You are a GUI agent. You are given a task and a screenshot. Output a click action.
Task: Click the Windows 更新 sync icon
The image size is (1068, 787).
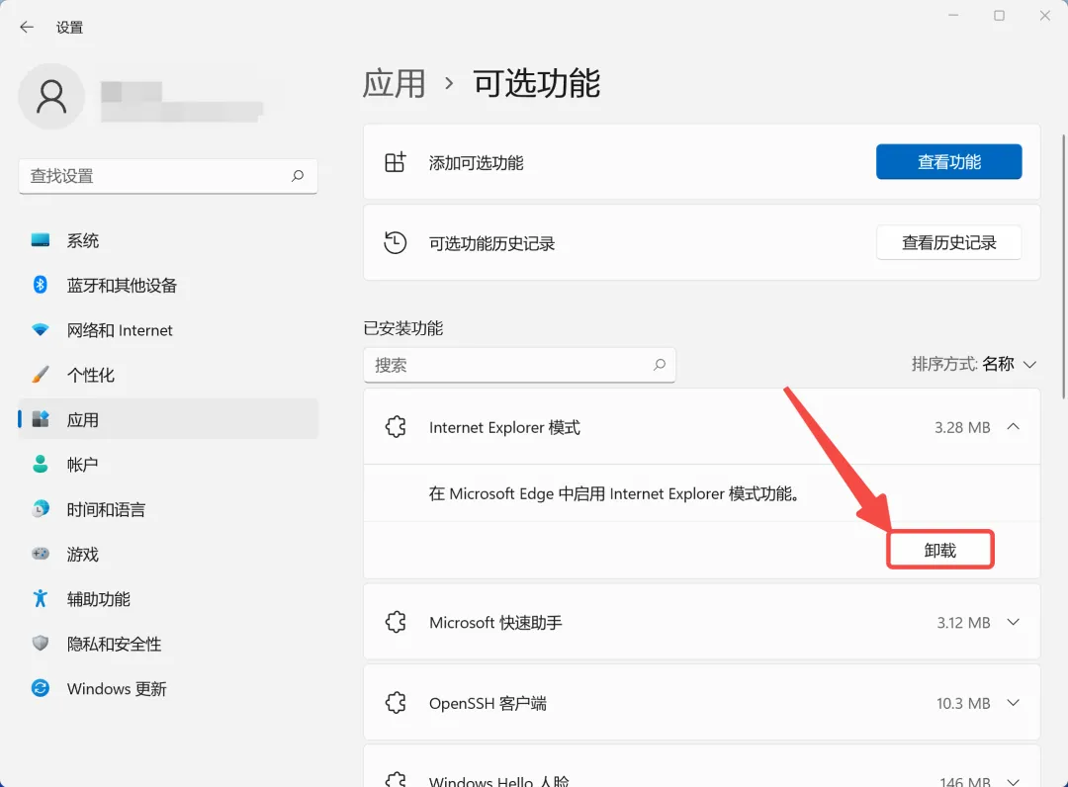tap(41, 688)
